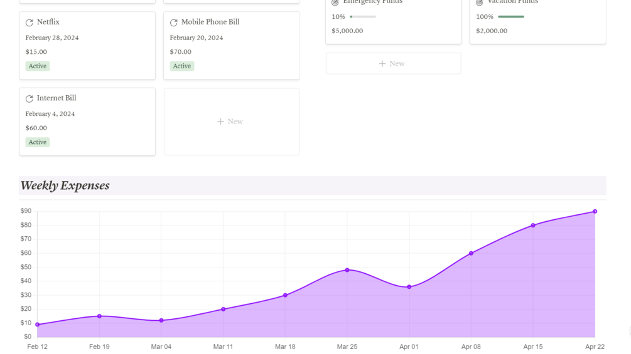Click the Emergency Funds amount $5,000.00

point(347,31)
